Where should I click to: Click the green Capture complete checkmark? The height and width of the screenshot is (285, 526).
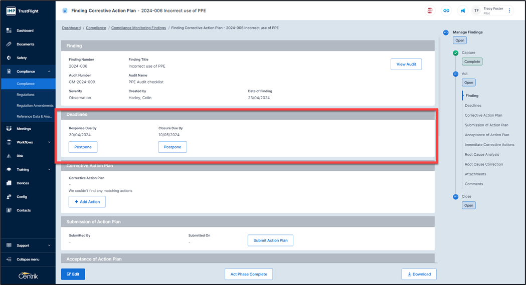point(455,53)
